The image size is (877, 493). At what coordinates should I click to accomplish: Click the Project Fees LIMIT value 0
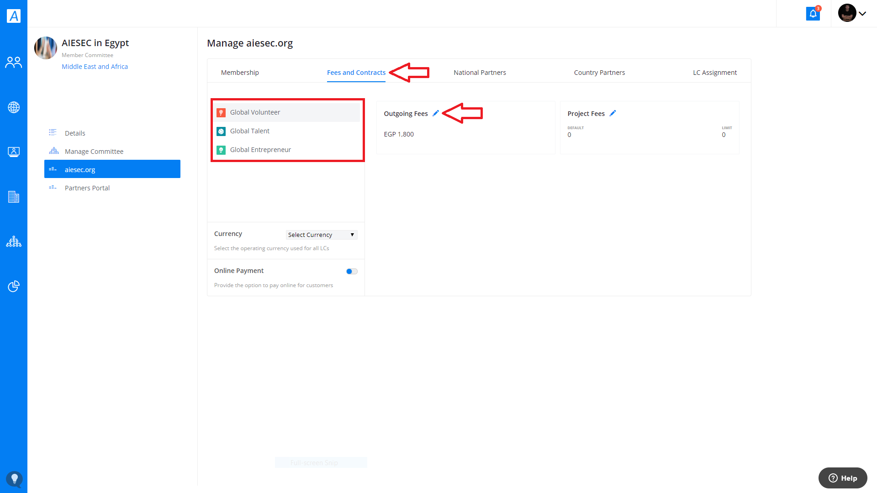tap(724, 135)
